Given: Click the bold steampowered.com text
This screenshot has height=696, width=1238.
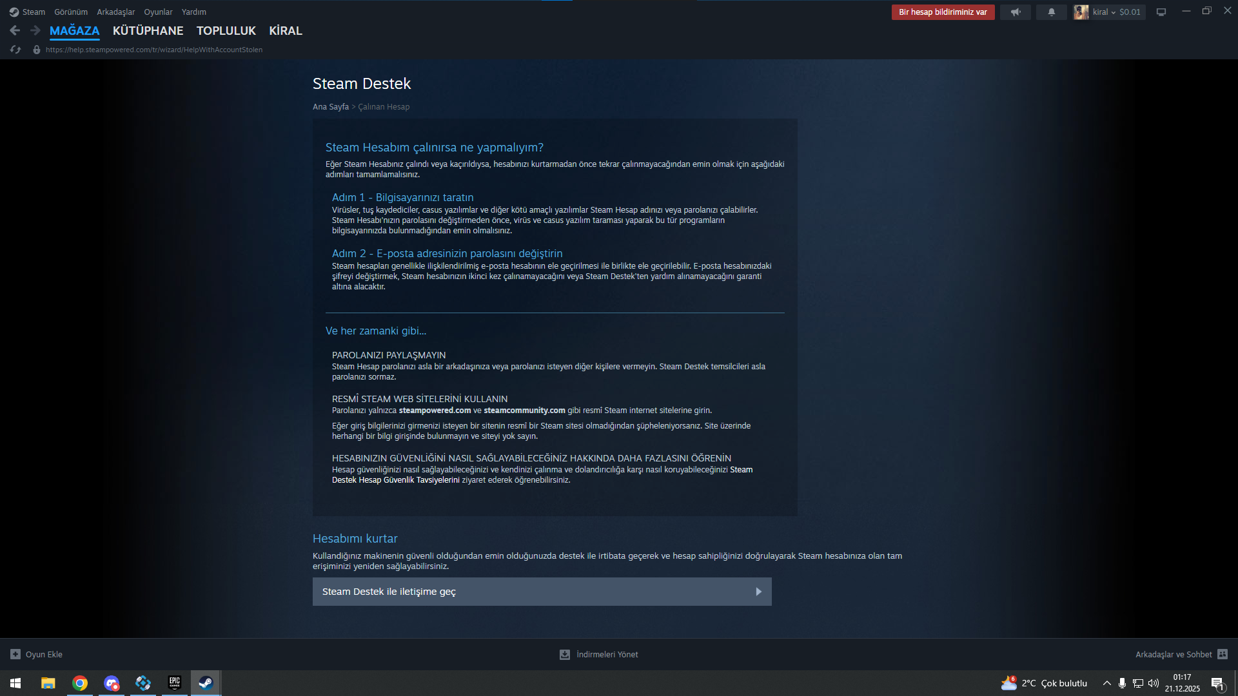Looking at the screenshot, I should [435, 411].
